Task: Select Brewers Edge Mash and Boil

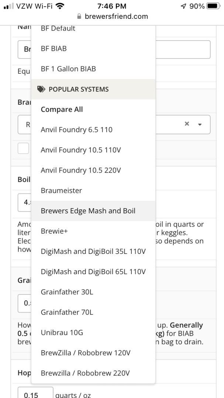Action: tap(88, 211)
